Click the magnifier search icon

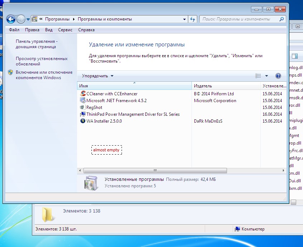tap(282, 19)
